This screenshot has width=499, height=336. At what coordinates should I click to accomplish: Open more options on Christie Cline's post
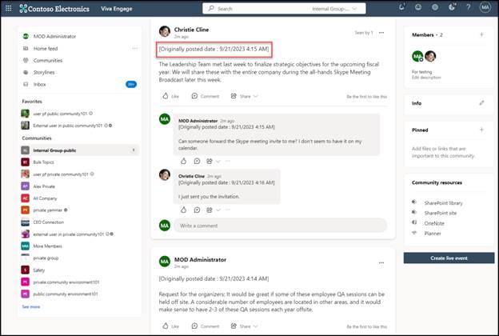coord(381,33)
